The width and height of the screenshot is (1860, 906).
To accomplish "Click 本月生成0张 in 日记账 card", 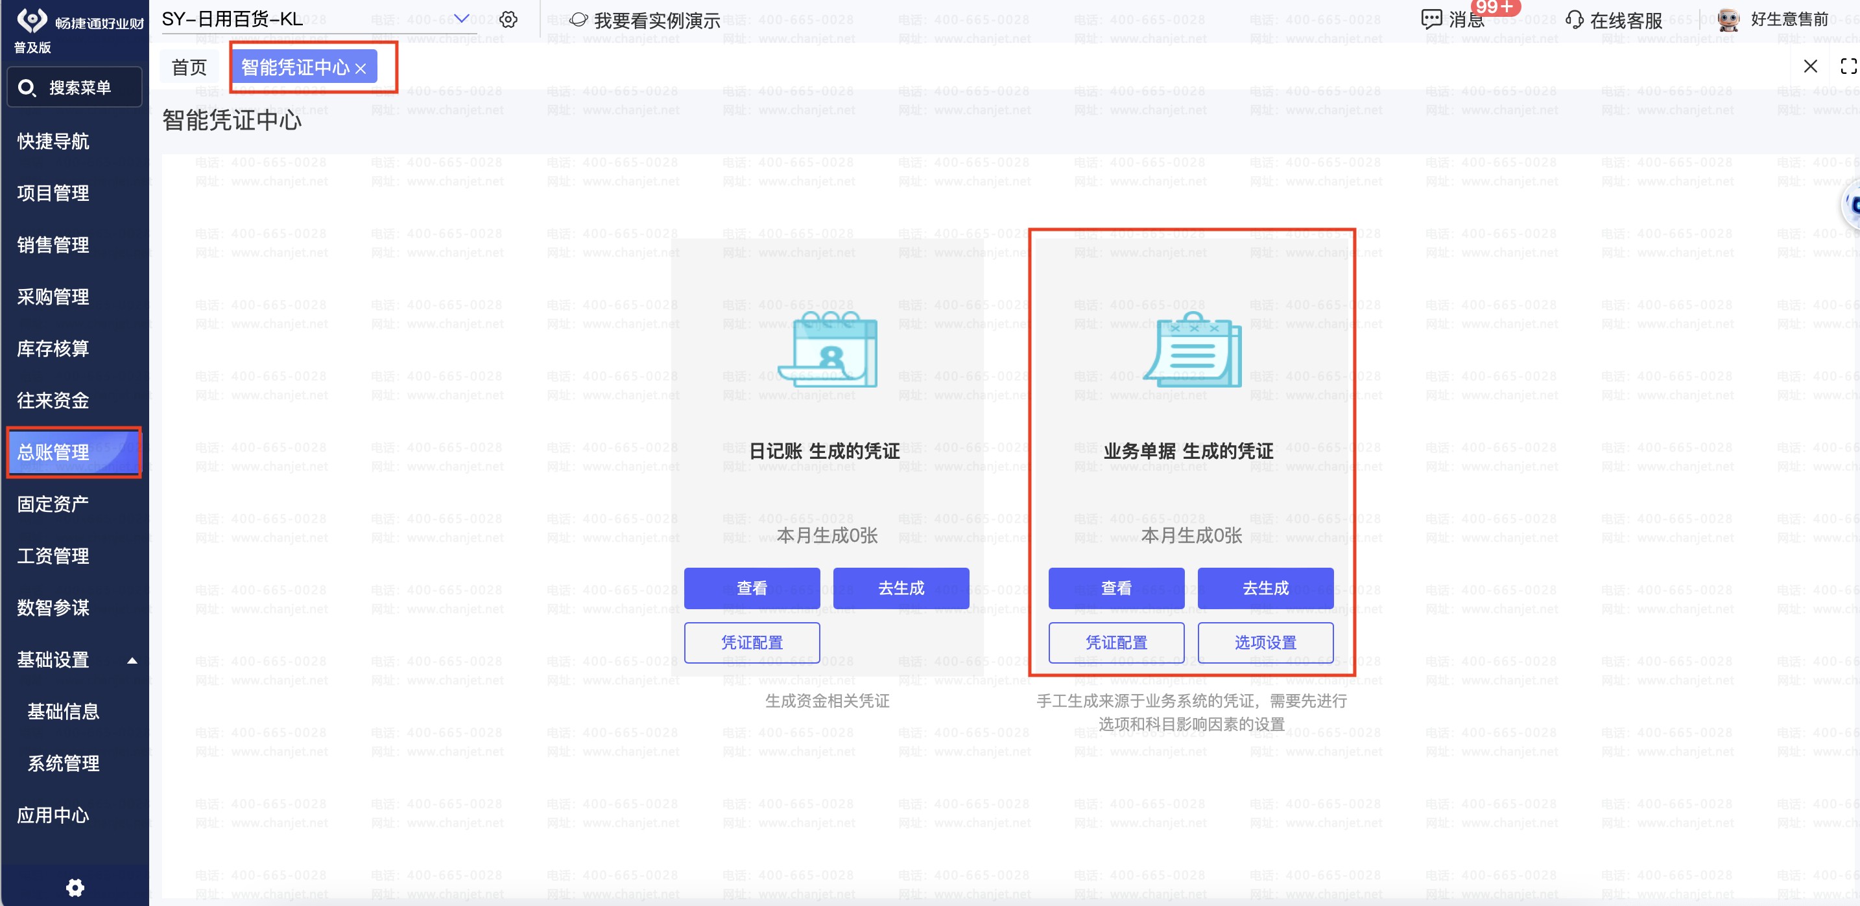I will (x=828, y=536).
